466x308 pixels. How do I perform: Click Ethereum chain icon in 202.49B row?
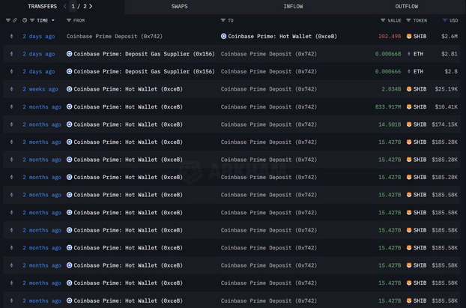[11, 36]
